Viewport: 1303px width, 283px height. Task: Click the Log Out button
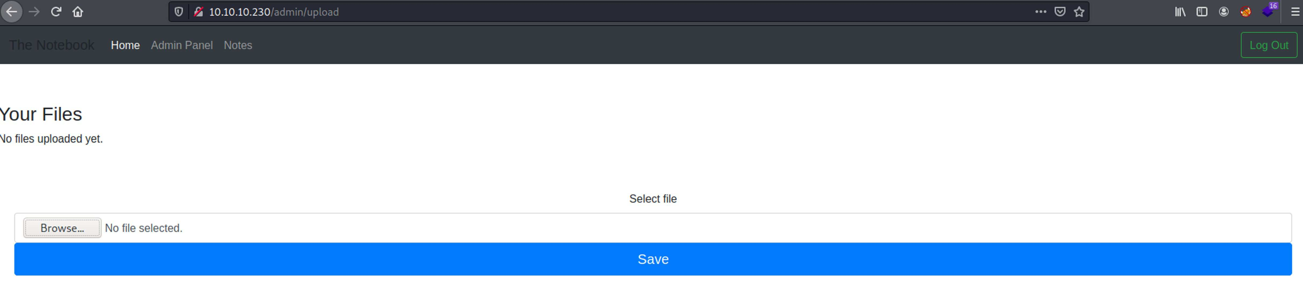pos(1269,46)
